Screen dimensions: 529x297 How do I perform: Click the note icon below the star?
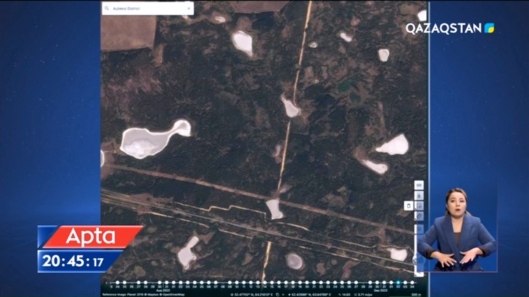[419, 206]
